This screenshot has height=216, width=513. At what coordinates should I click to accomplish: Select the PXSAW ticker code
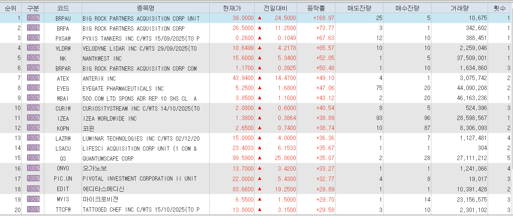(63, 38)
